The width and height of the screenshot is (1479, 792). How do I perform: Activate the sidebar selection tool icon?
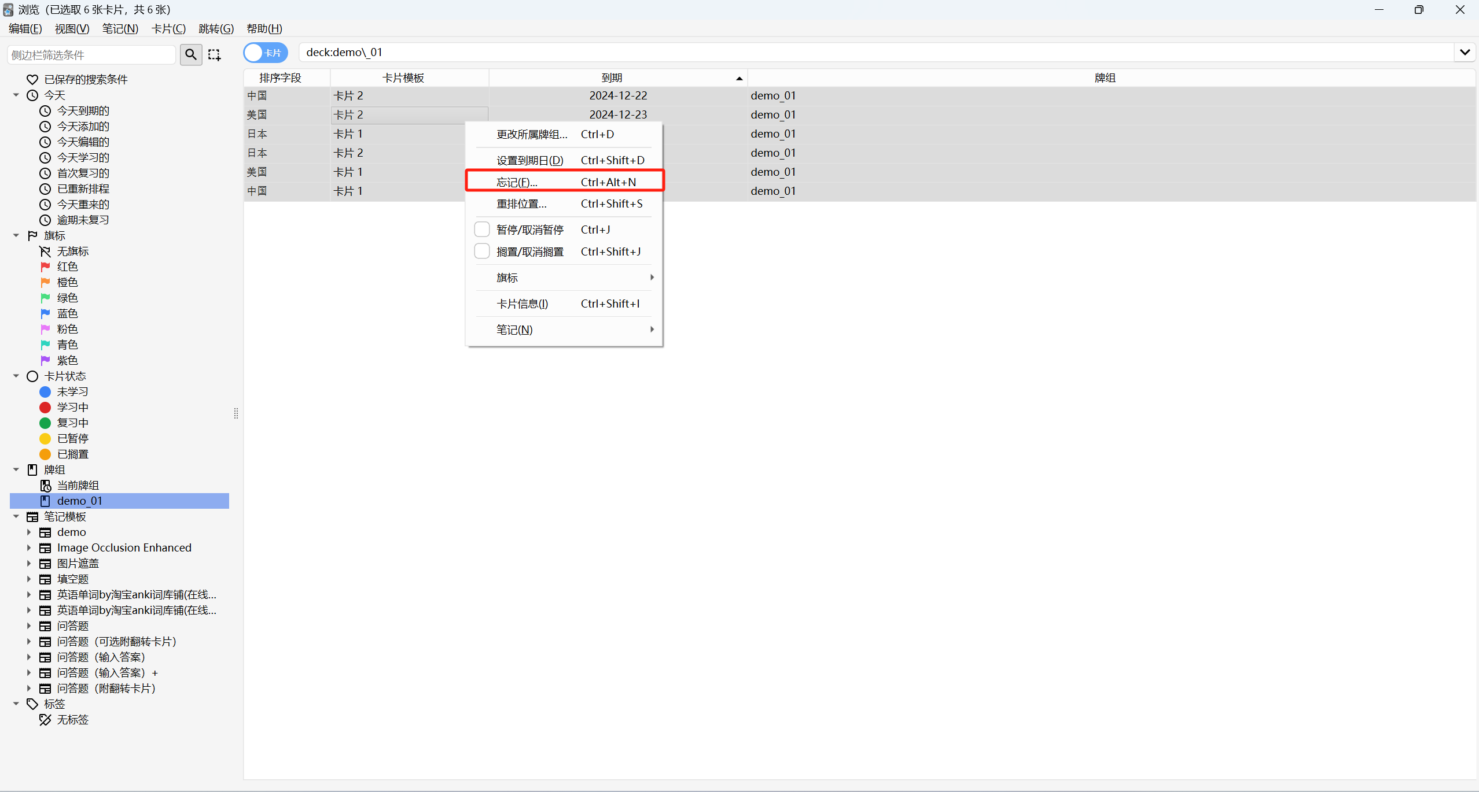click(215, 54)
